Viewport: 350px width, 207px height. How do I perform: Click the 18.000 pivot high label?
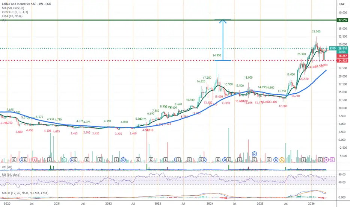click(248, 78)
